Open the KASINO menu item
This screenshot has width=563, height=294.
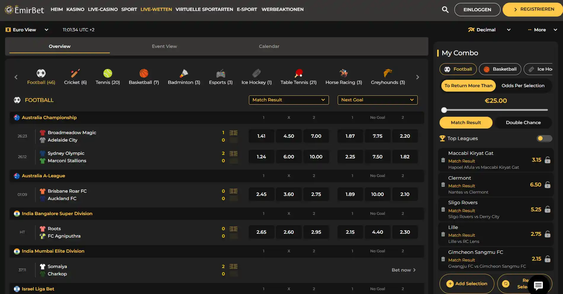click(75, 9)
